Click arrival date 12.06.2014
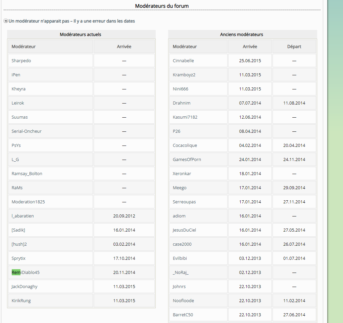 click(250, 117)
